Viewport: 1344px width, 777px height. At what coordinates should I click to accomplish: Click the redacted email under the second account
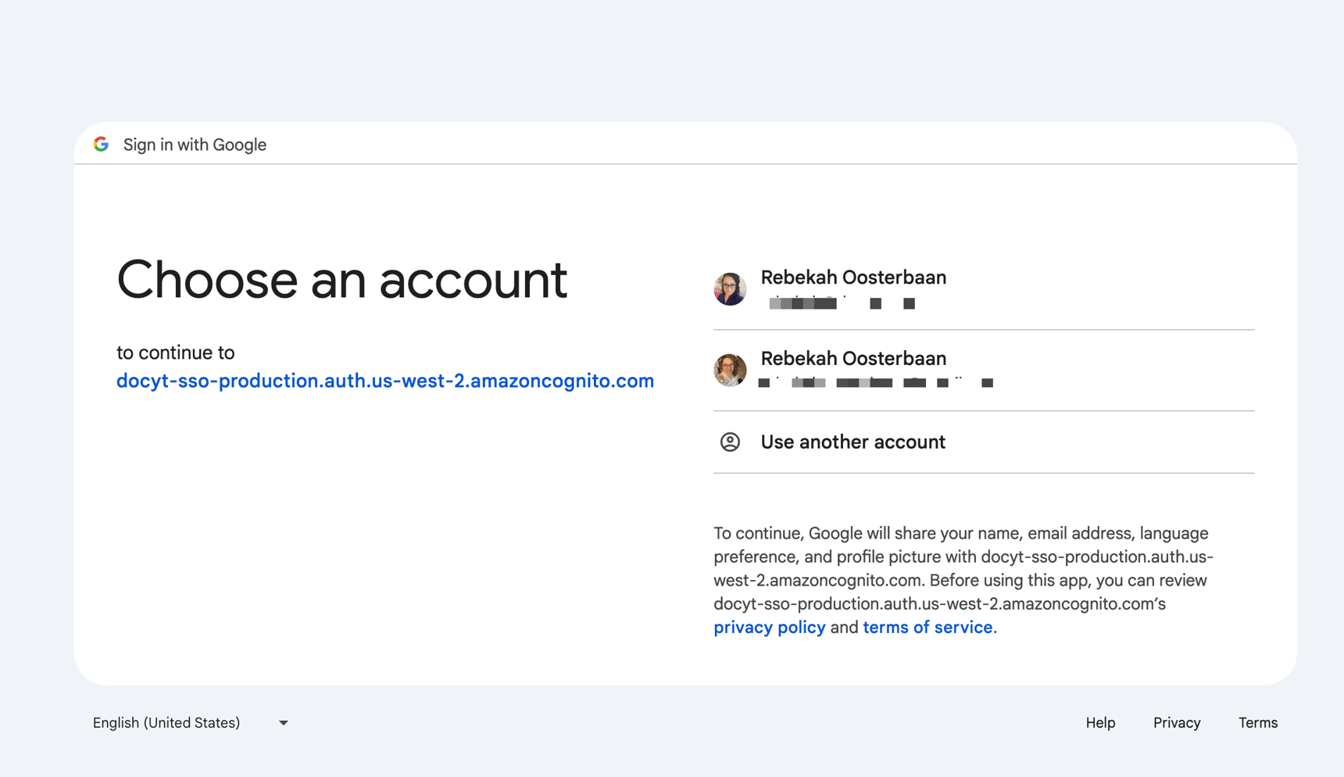coord(875,383)
